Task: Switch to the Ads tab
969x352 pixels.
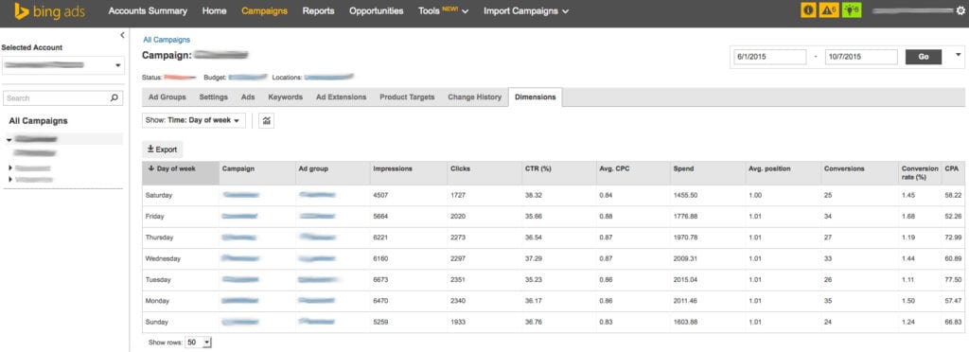Action: [x=248, y=97]
